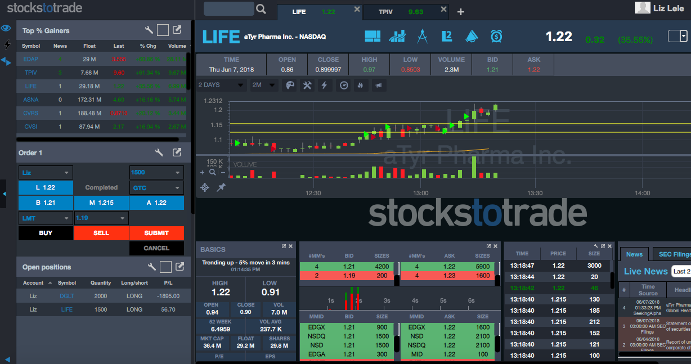The image size is (691, 364).
Task: Open the dropdown box beside 35.56% change
Action: click(x=677, y=36)
